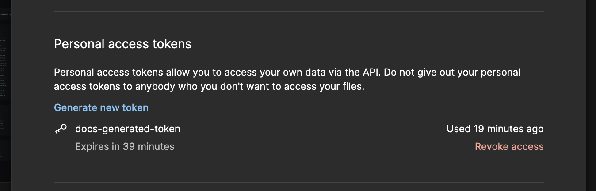Viewport: 596px width, 191px height.
Task: Click the sentence starting Personal access tokens allow
Action: tap(218, 73)
